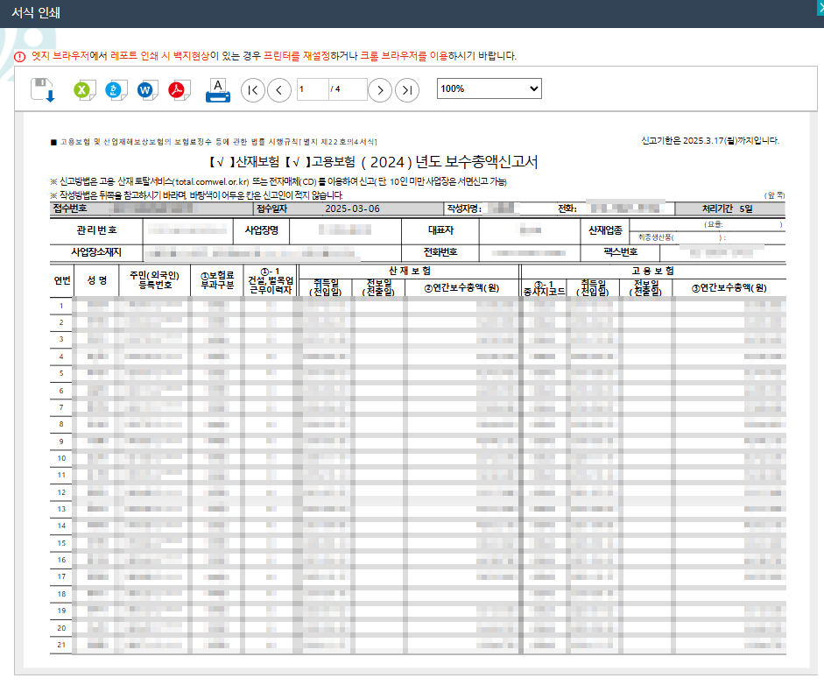Click the 산 재 보 험 group header

[409, 271]
